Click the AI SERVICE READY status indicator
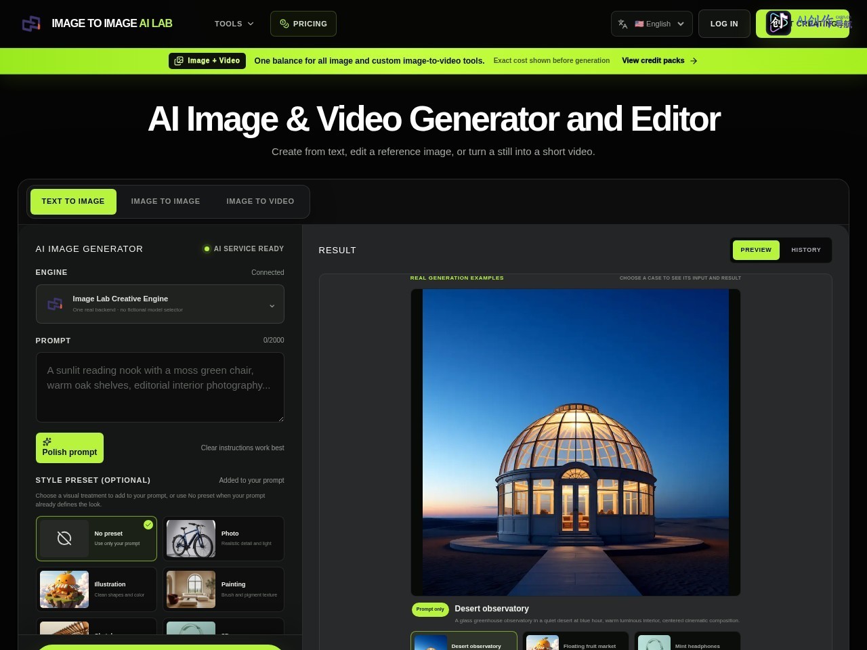Image resolution: width=867 pixels, height=650 pixels. click(244, 249)
